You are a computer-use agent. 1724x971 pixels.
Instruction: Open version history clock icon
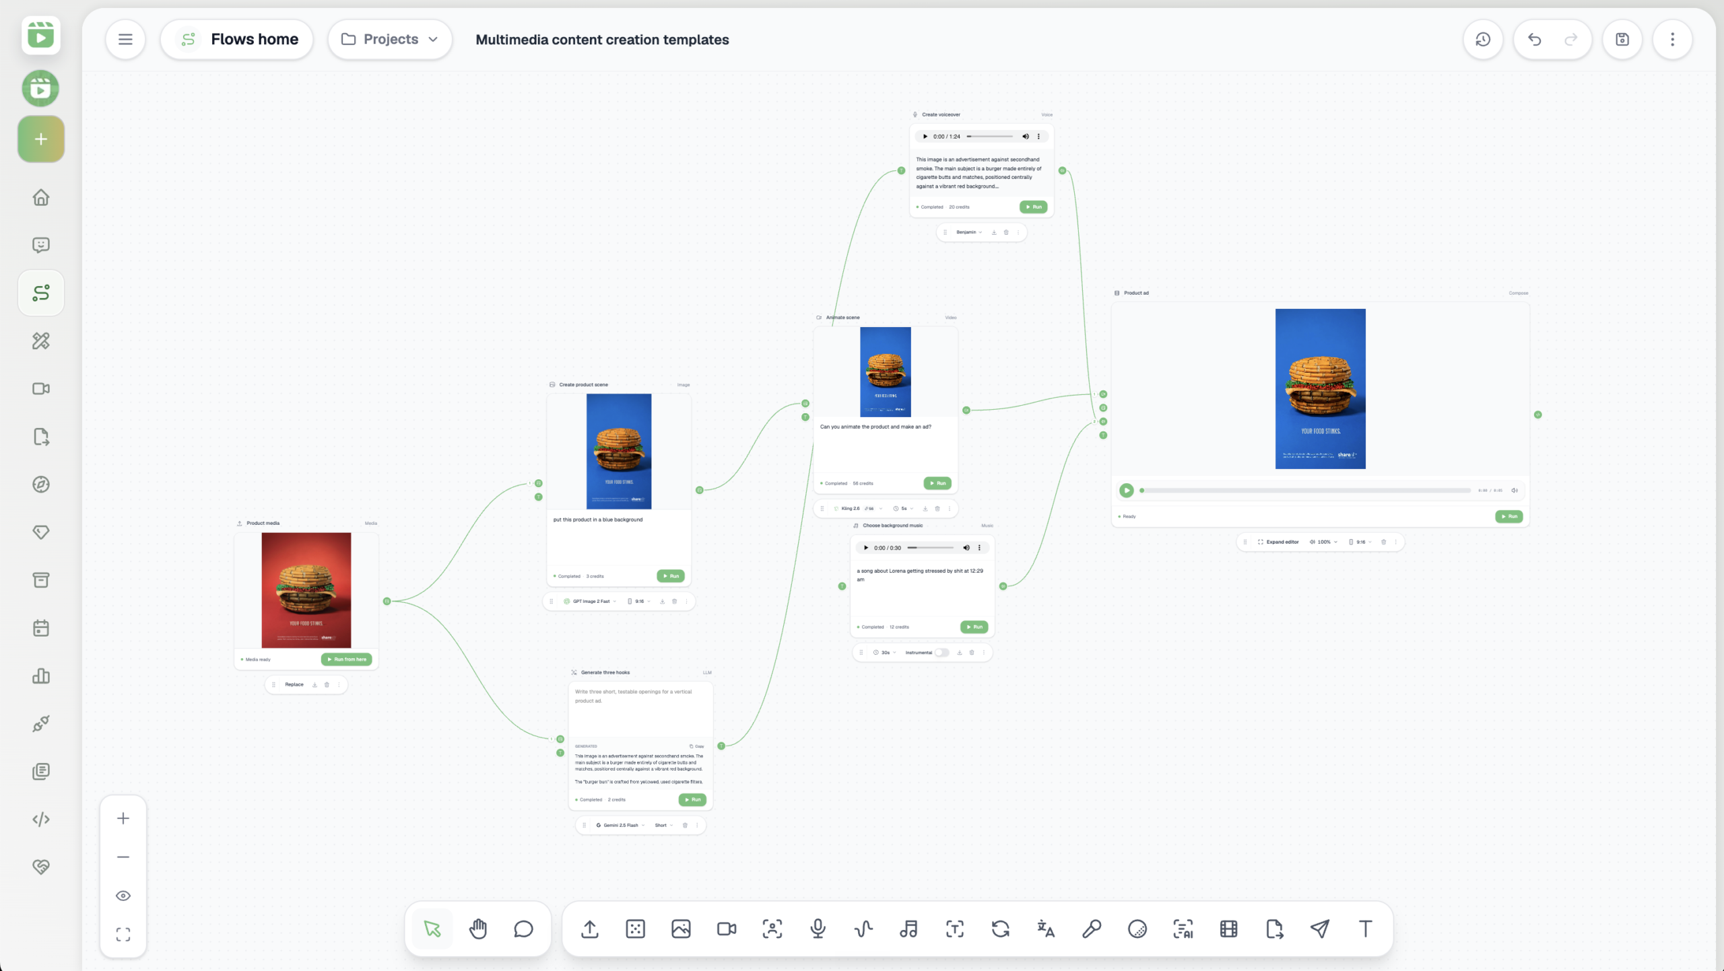pyautogui.click(x=1483, y=40)
